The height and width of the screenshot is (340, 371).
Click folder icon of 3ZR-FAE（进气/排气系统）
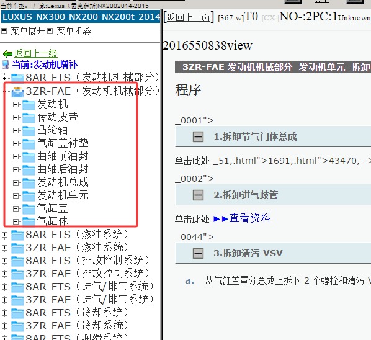(17, 300)
